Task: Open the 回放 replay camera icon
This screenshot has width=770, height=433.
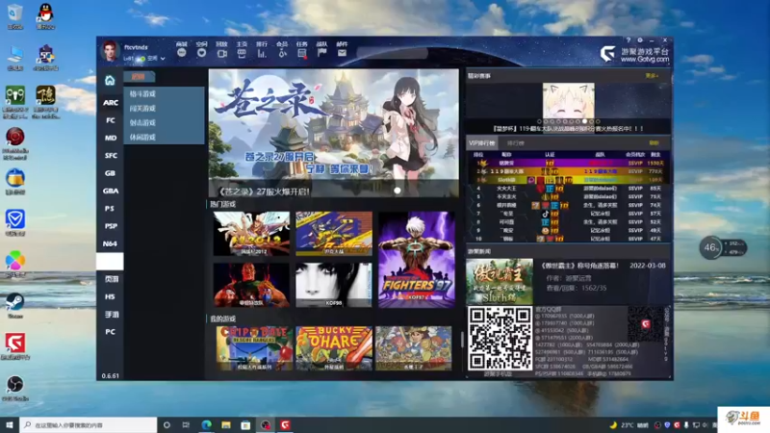Action: pos(222,53)
